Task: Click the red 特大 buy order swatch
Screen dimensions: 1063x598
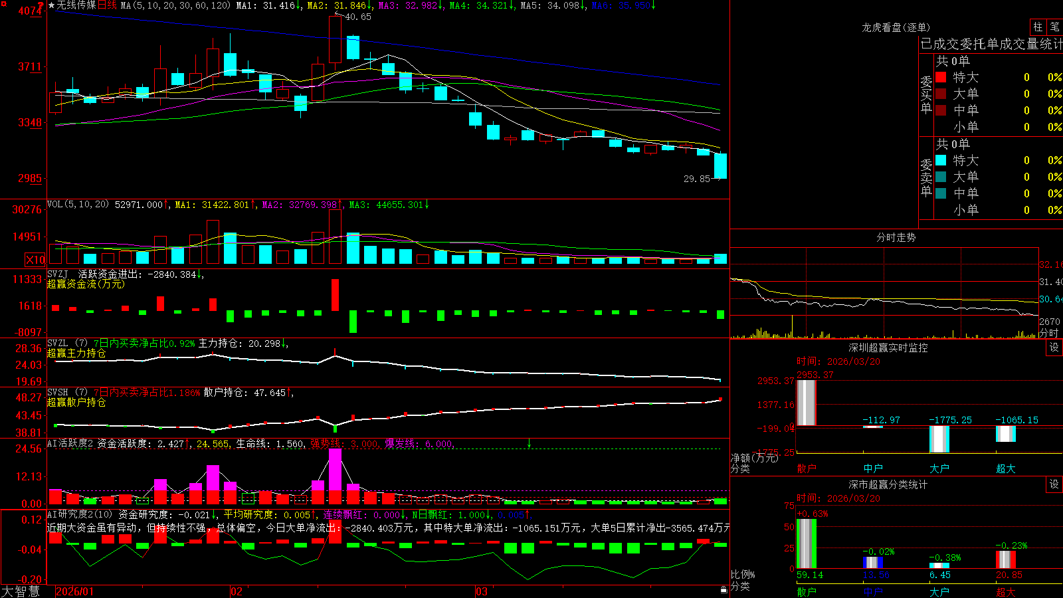Action: pos(941,77)
